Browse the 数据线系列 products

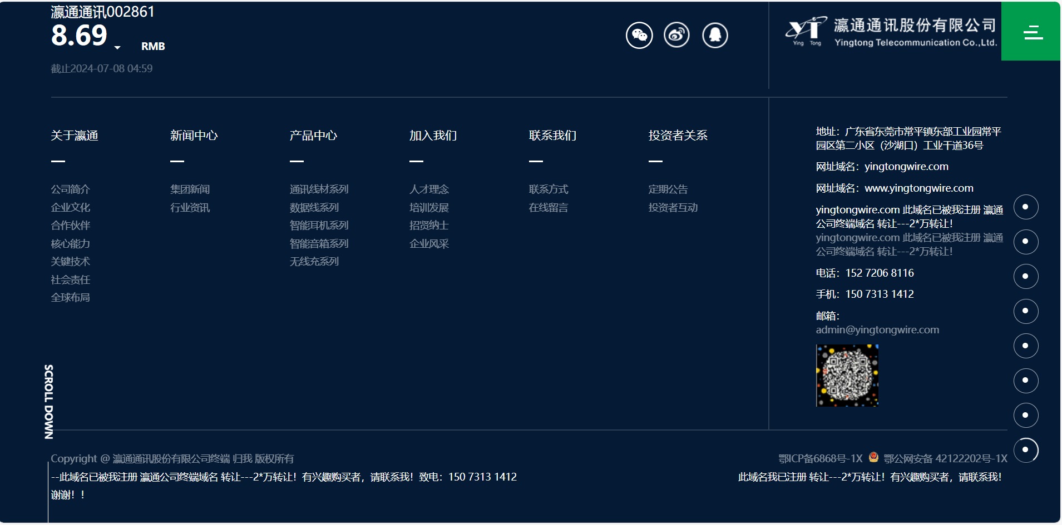click(314, 207)
